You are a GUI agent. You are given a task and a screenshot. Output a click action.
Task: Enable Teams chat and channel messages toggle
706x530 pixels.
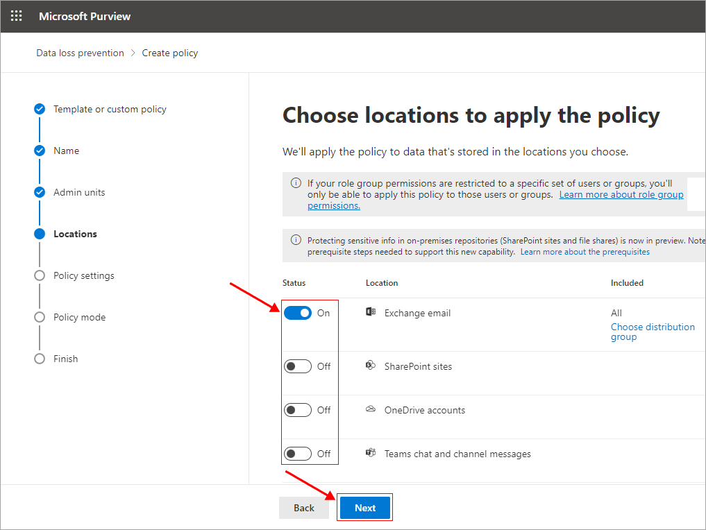pos(298,454)
